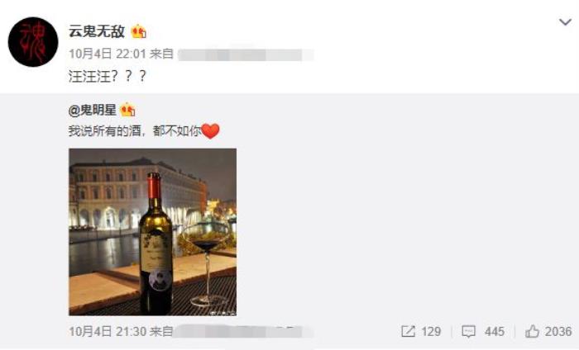The width and height of the screenshot is (579, 350).
Task: Click the comment bubble icon
Action: tap(469, 331)
